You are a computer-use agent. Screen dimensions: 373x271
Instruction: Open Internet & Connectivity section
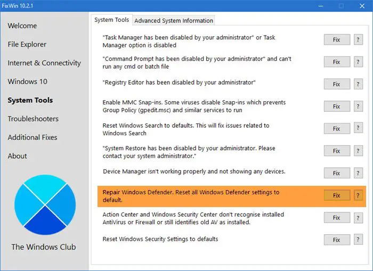click(44, 63)
